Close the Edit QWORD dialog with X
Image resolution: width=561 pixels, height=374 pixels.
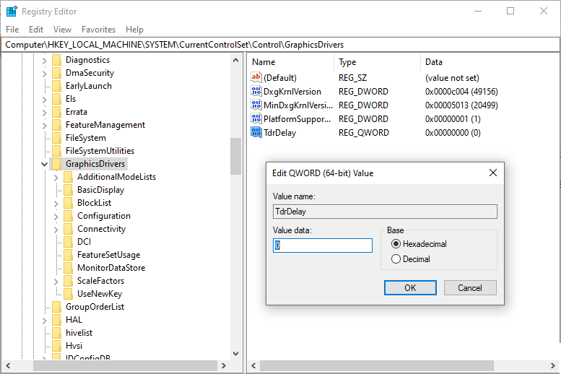(x=493, y=173)
